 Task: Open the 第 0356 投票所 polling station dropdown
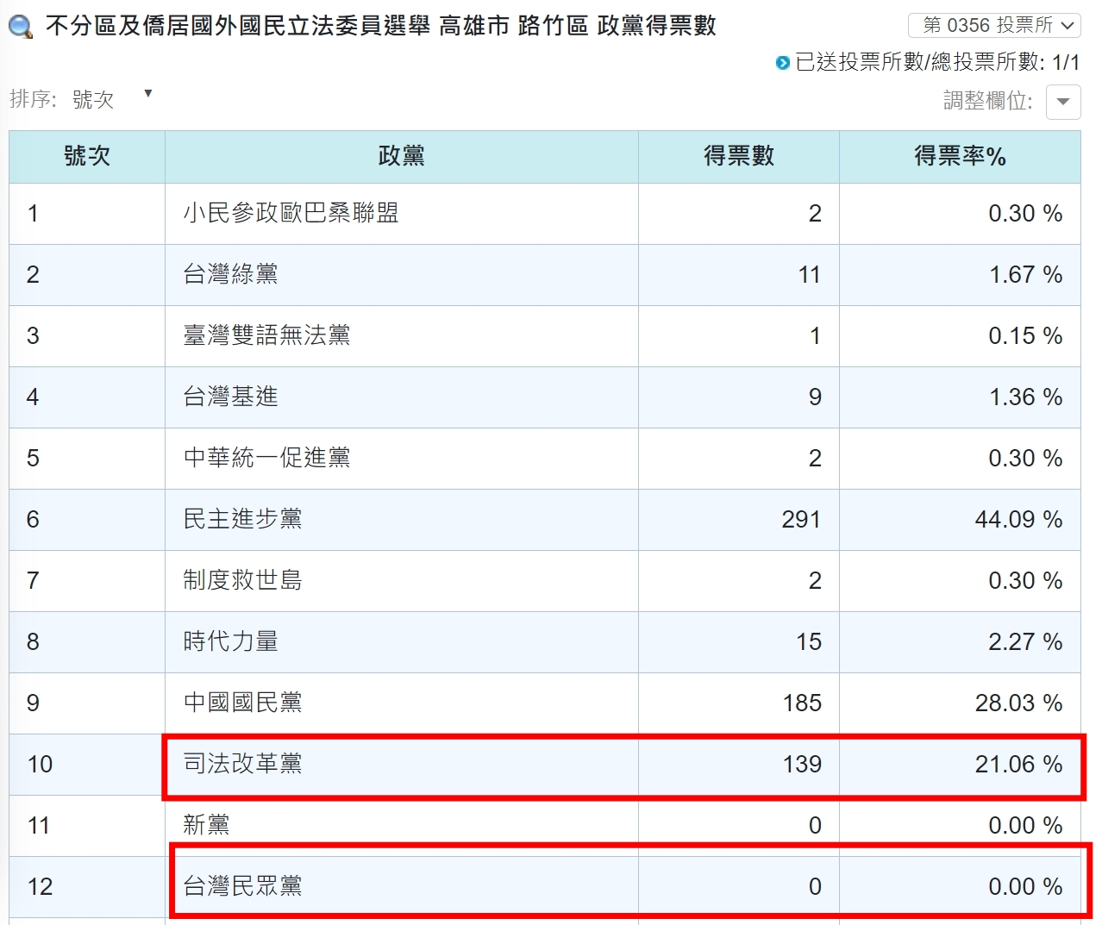coord(994,25)
